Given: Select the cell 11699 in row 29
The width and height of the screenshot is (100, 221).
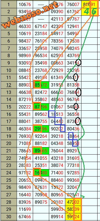Looking at the screenshot, I should [25, 209].
